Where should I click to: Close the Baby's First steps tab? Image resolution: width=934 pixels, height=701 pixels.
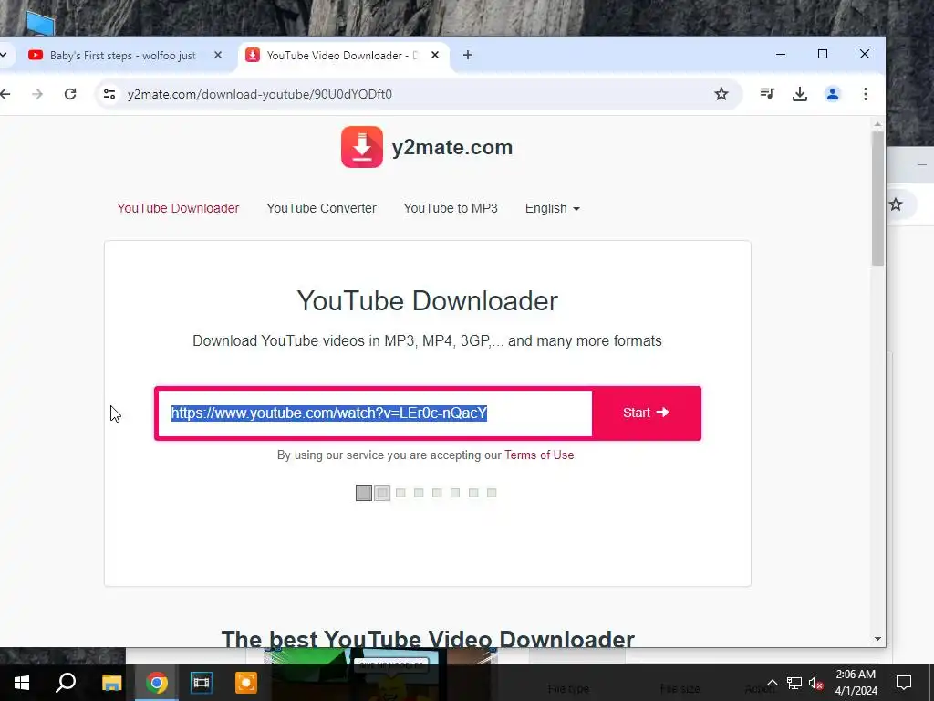click(x=218, y=55)
